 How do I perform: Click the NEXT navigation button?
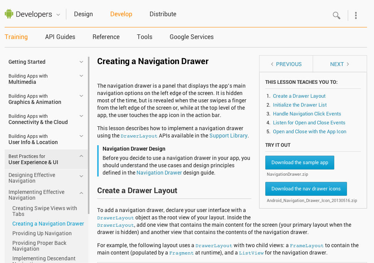(x=340, y=64)
